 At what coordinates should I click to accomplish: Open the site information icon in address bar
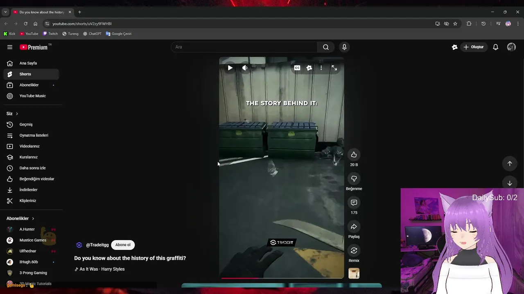[47, 24]
